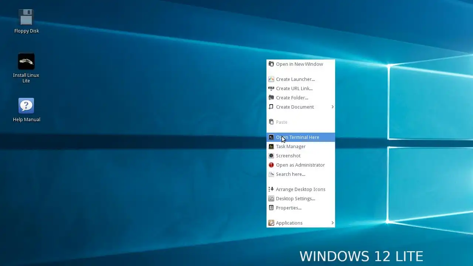Select Create Folder... entry
Screen dimensions: 473x266
300,98
